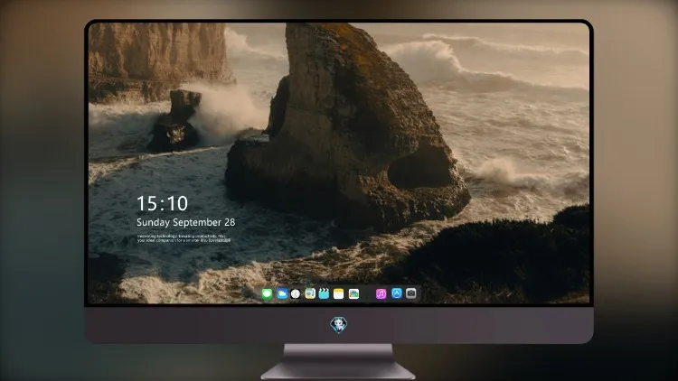Launch the pink Music app
The image size is (678, 381).
click(381, 294)
